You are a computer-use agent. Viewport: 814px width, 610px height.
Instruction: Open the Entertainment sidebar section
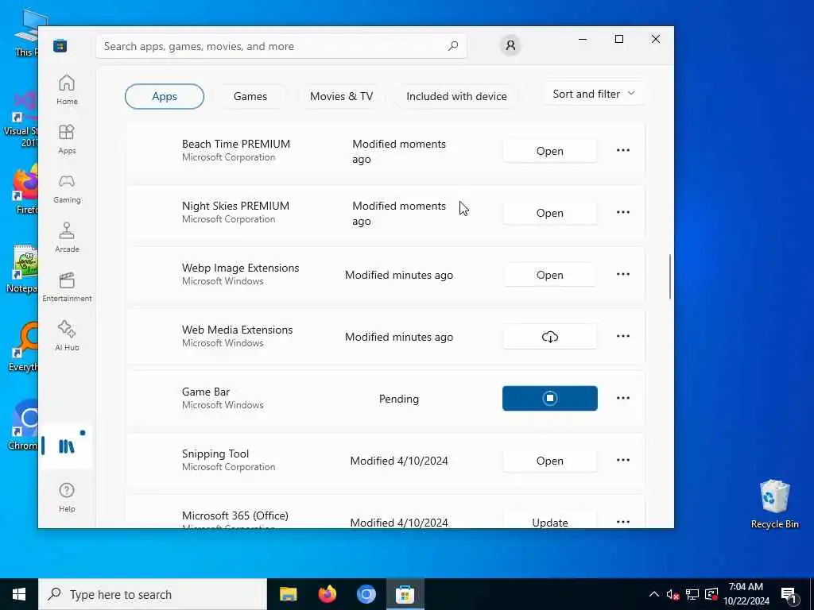coord(67,287)
